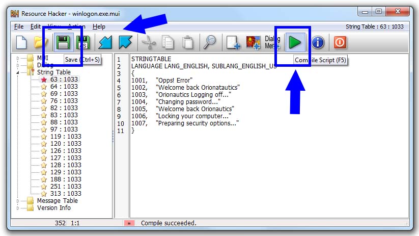
Task: Expand the MUI tree node
Action: click(x=18, y=58)
